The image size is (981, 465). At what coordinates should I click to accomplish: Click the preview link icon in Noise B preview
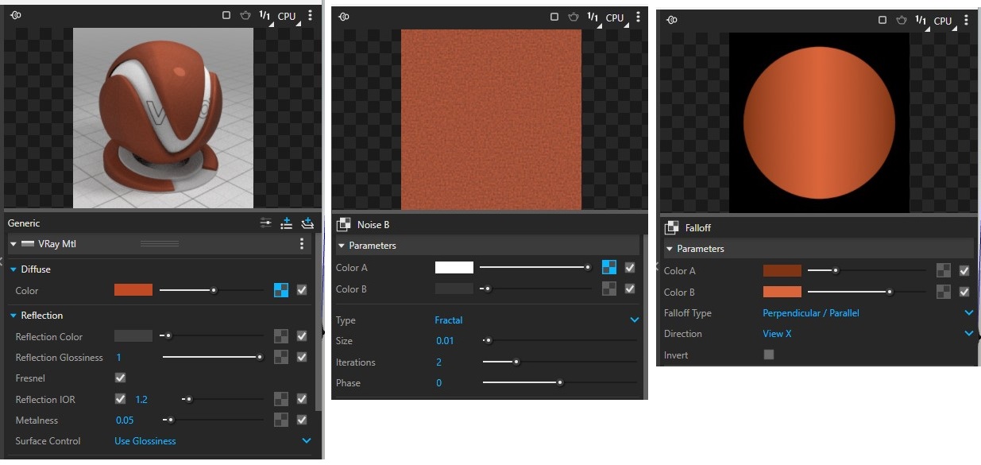click(x=344, y=17)
